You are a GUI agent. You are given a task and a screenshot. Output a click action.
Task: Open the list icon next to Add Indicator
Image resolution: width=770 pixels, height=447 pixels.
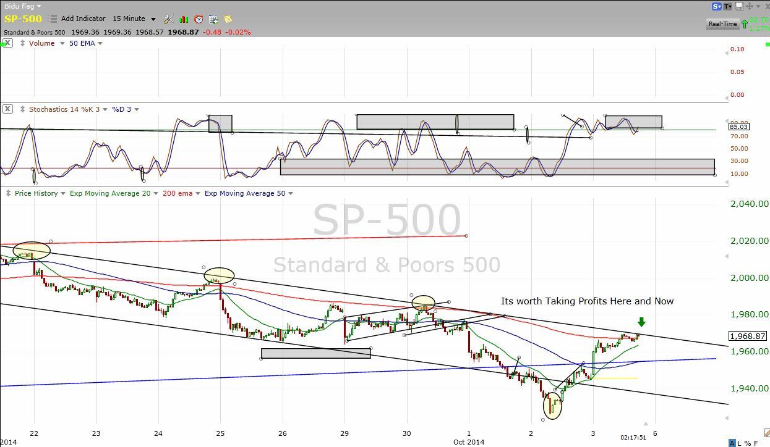click(x=53, y=19)
